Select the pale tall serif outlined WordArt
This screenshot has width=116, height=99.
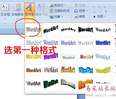click(x=51, y=70)
